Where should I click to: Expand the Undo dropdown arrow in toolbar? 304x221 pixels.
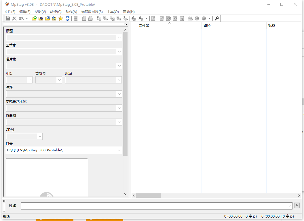[x=27, y=18]
